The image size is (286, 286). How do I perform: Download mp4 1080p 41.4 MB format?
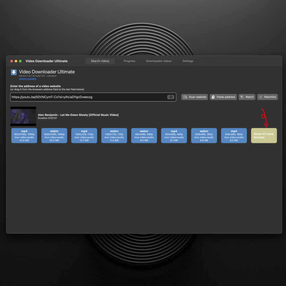pyautogui.click(x=24, y=136)
